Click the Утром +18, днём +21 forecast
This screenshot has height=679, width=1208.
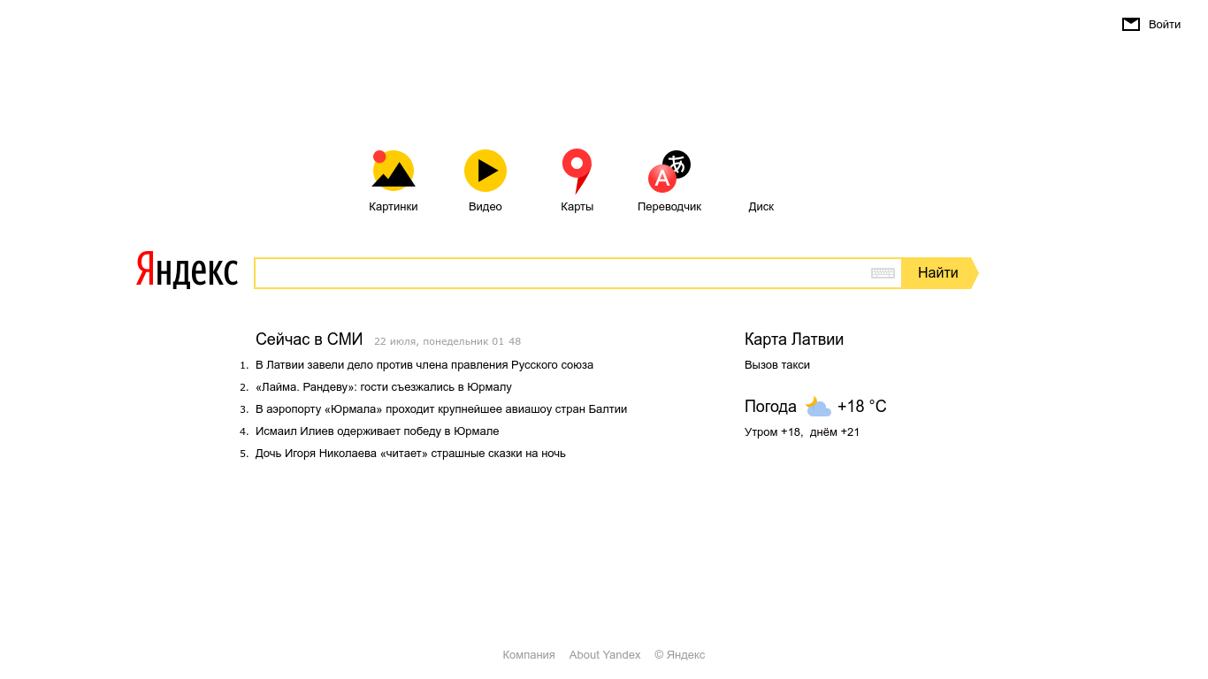coord(802,432)
